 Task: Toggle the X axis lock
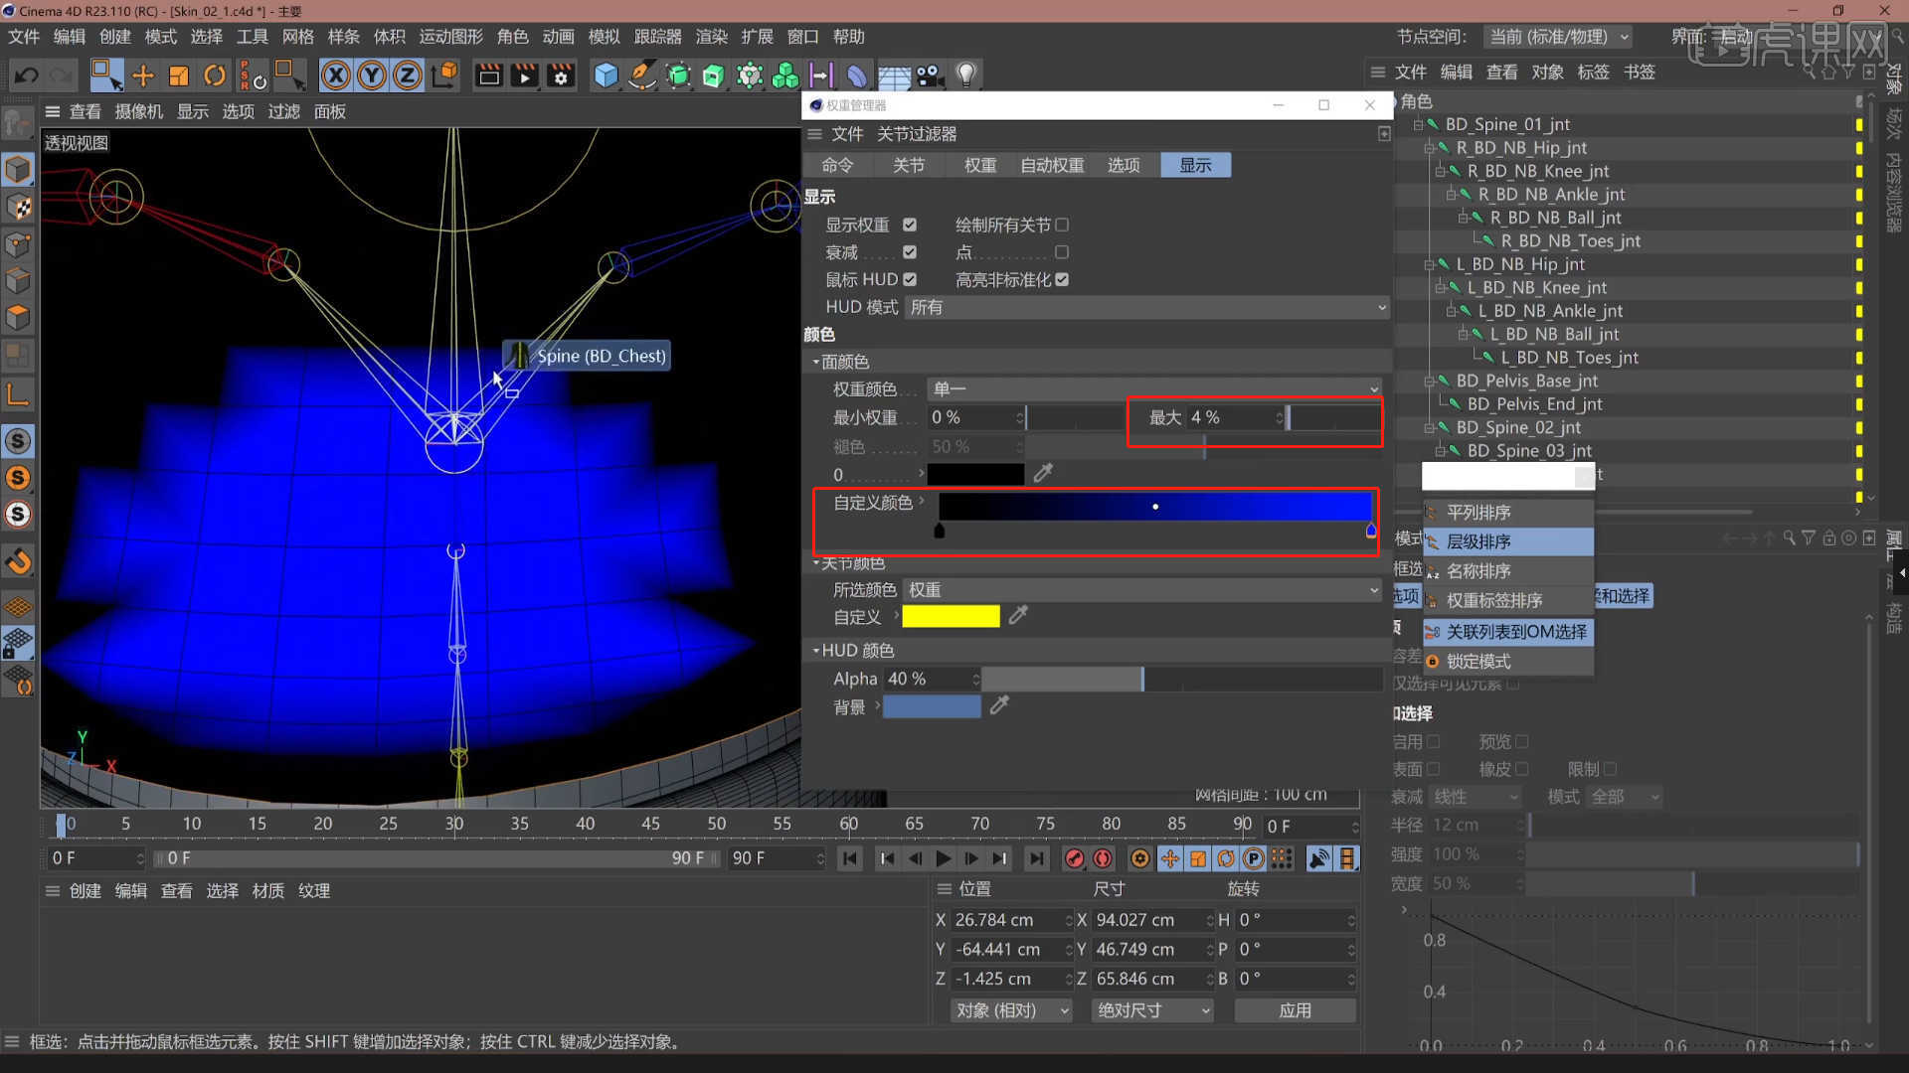tap(336, 76)
